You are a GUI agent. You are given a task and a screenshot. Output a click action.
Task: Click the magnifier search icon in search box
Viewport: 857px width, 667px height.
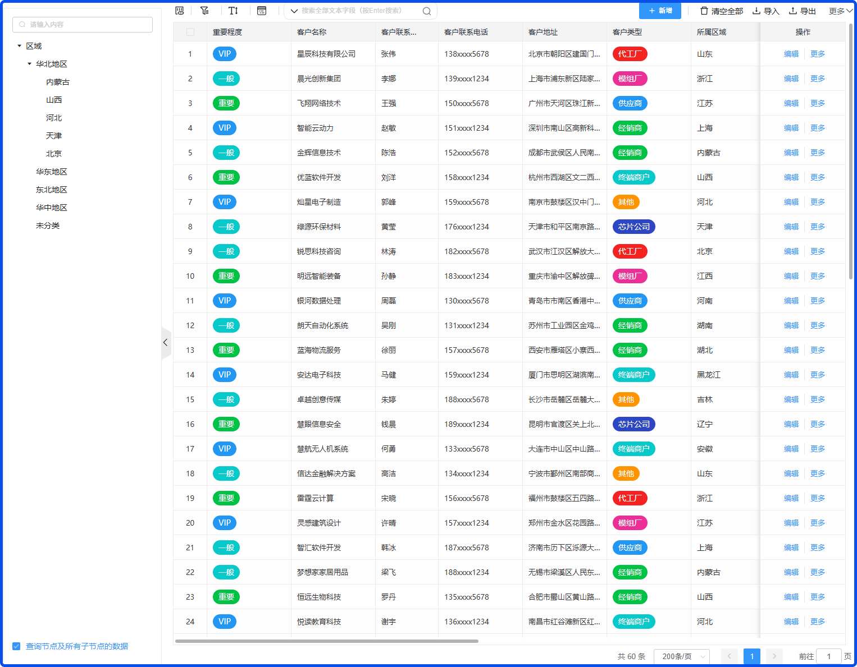click(x=427, y=11)
